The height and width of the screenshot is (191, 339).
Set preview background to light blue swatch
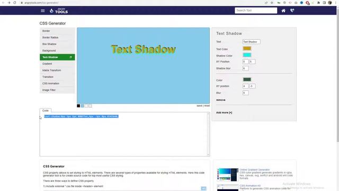[x=83, y=106]
